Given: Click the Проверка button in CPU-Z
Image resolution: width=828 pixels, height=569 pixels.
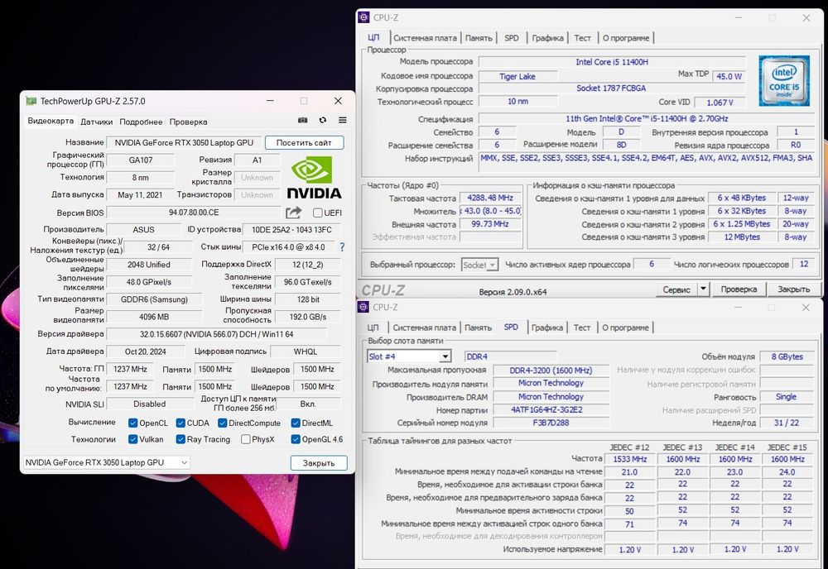Looking at the screenshot, I should click(739, 289).
